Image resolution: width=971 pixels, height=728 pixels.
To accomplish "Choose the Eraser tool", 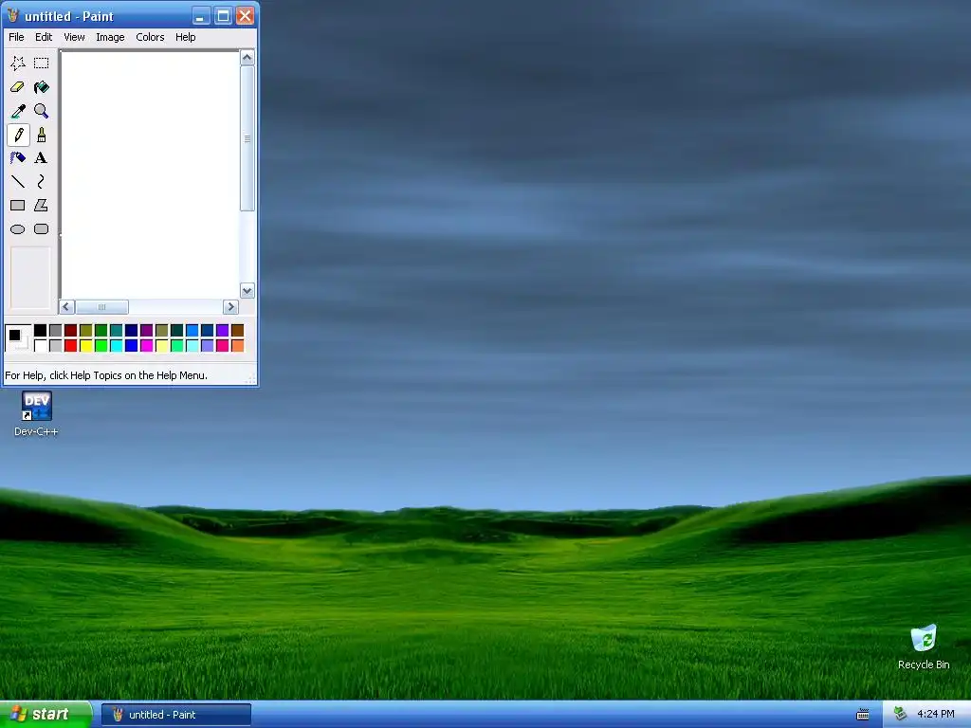I will (18, 87).
